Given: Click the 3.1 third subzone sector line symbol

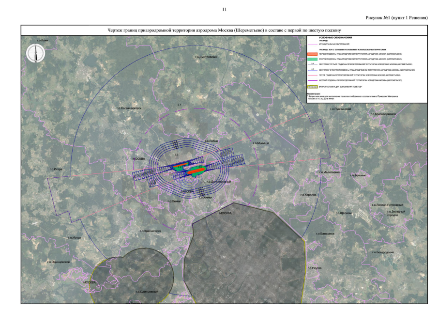Looking at the screenshot, I should click(x=313, y=64).
